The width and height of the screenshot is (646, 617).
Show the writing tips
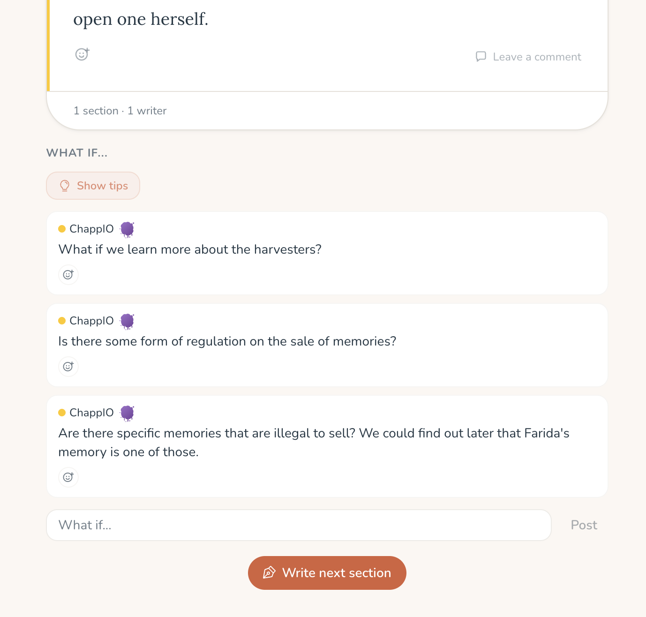93,186
